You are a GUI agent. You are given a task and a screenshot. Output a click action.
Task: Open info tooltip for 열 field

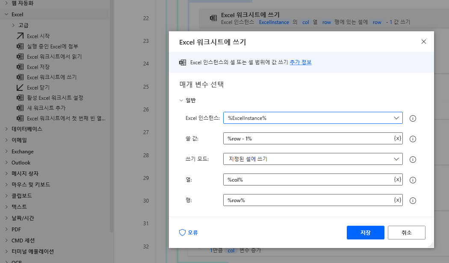[413, 180]
